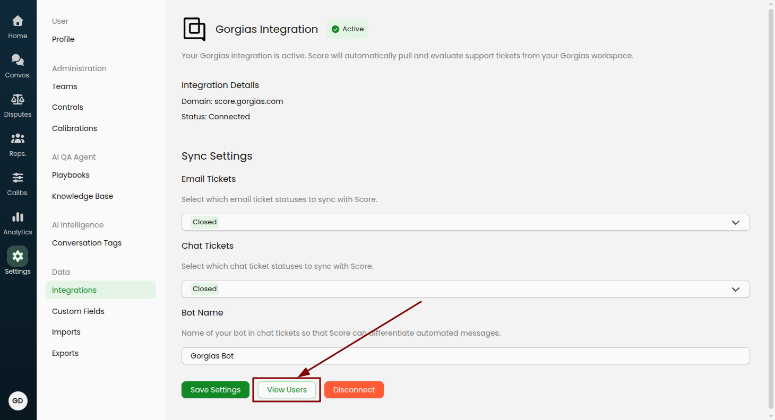Click the Settings gear icon
The height and width of the screenshot is (420, 775).
coord(18,257)
